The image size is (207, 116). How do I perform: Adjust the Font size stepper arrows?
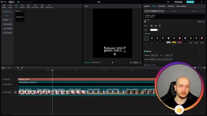click(204, 22)
